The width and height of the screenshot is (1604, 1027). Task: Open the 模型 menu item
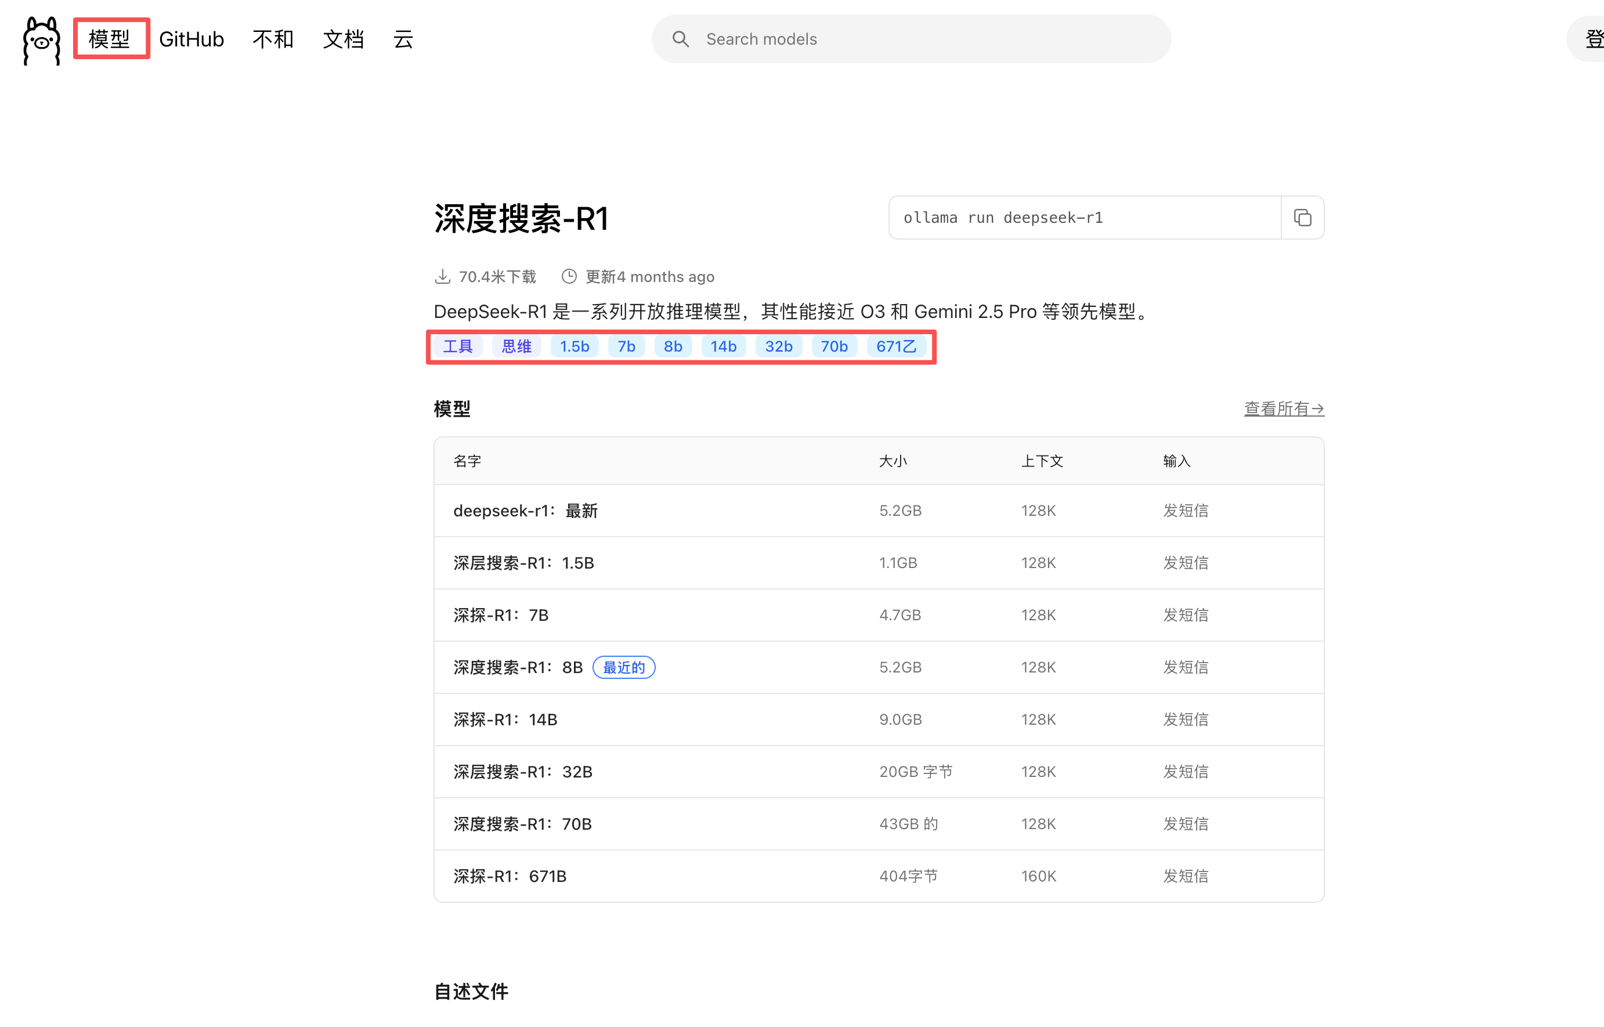[111, 39]
